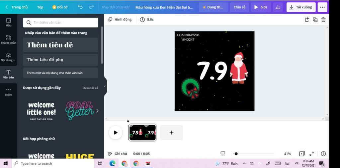The image size is (340, 168).
Task: Click the add page icon above canvas
Action: (307, 20)
